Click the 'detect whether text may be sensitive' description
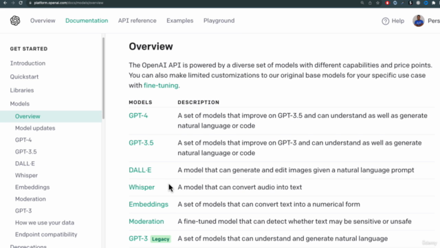This screenshot has width=440, height=248. tap(295, 222)
